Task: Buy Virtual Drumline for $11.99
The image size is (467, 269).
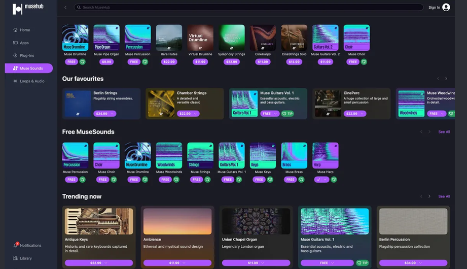Action: point(200,62)
